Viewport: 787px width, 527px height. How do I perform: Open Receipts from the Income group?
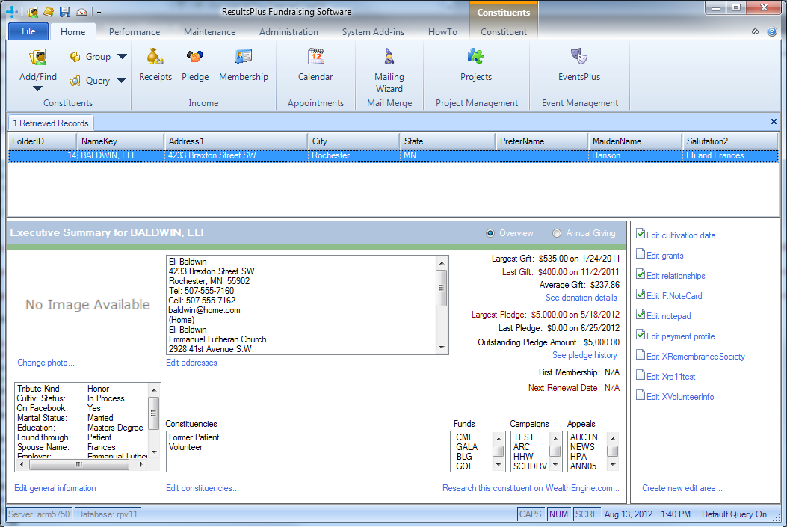(x=155, y=65)
